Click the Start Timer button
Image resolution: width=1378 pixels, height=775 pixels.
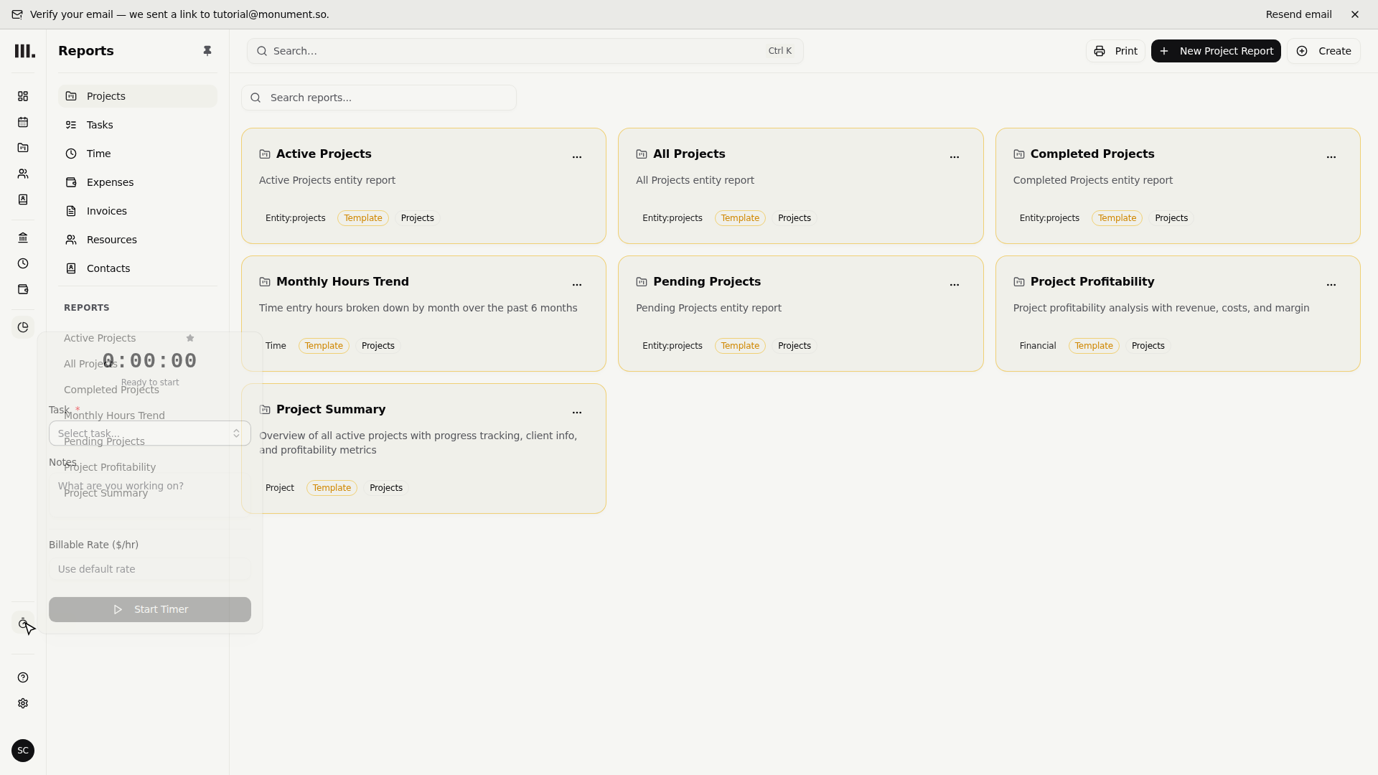[150, 609]
